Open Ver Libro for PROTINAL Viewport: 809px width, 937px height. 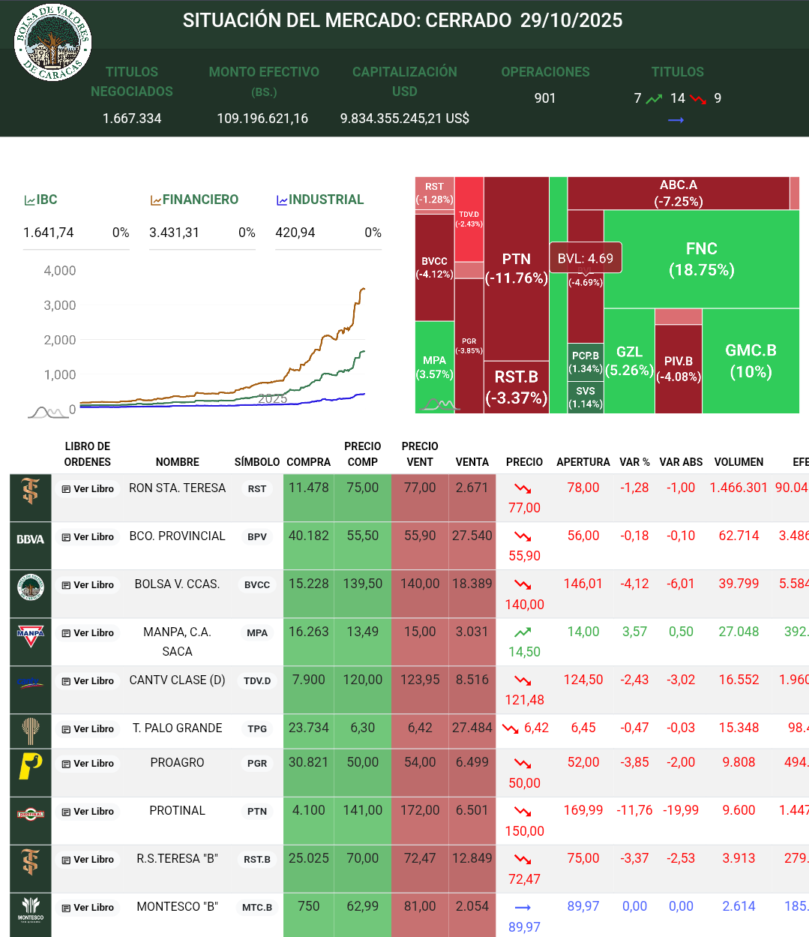(88, 812)
